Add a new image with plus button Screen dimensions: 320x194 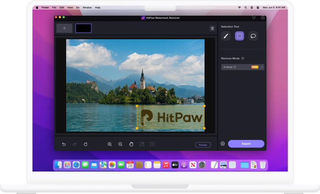(x=64, y=28)
